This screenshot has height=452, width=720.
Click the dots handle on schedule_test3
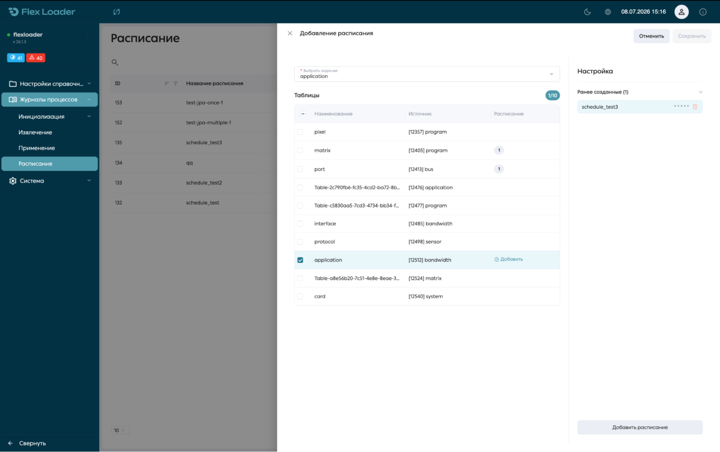coord(681,106)
